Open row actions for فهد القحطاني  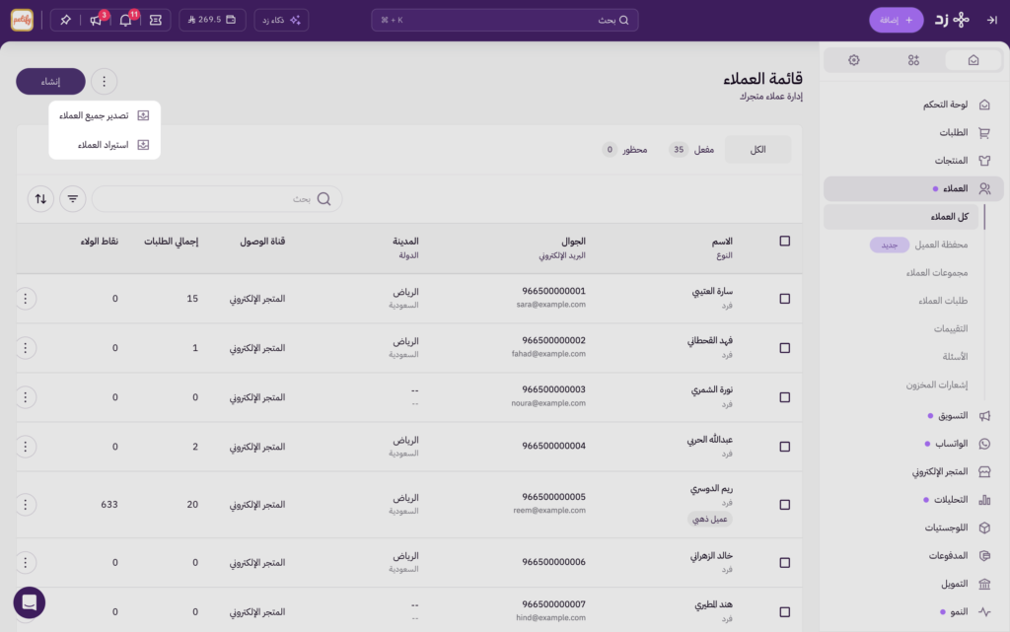(25, 348)
